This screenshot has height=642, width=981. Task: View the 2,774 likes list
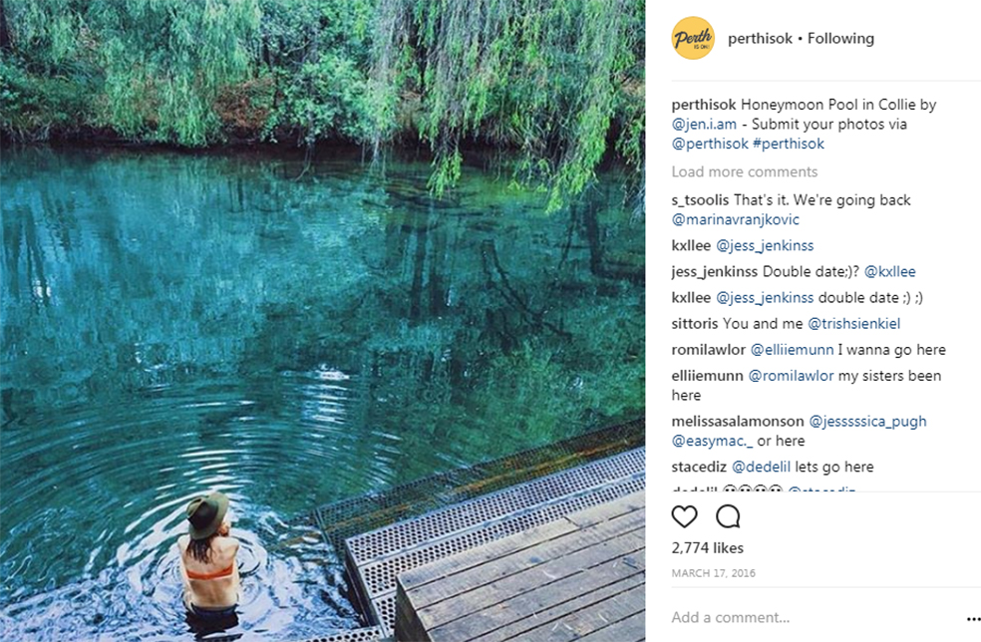click(707, 548)
